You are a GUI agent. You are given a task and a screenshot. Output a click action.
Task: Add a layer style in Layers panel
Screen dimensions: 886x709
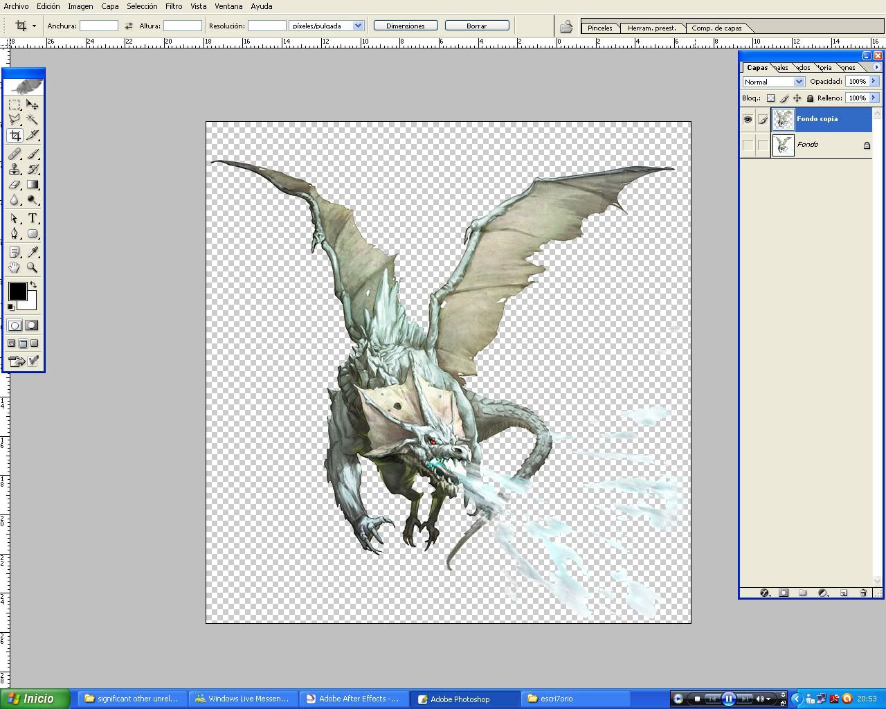[x=765, y=593]
